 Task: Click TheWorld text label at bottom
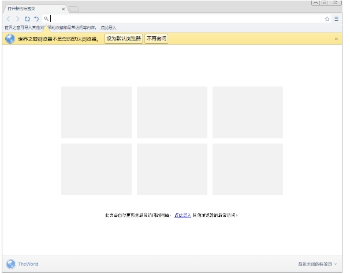28,264
